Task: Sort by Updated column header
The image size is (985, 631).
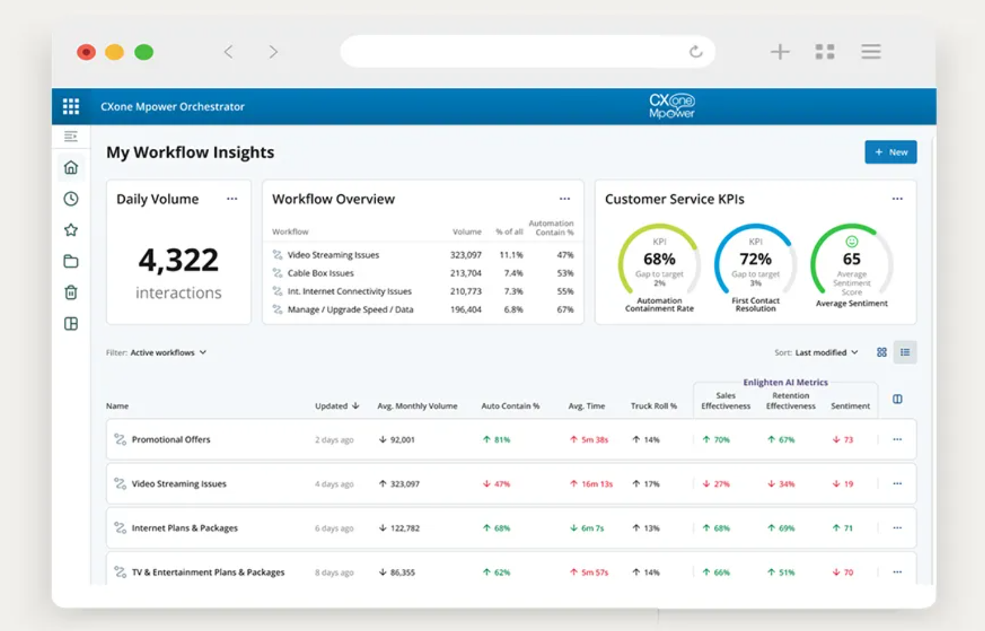Action: [336, 406]
